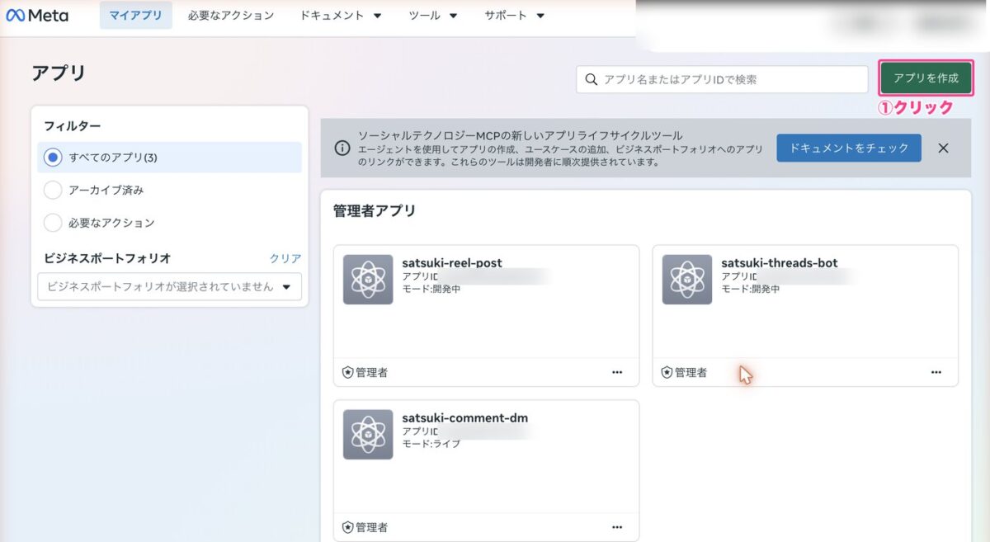Image resolution: width=990 pixels, height=542 pixels.
Task: Select すべてのアプリ(3) filter
Action: 169,157
